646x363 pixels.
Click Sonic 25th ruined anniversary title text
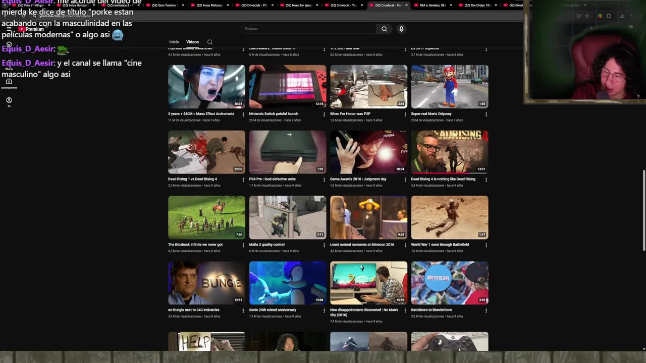click(273, 310)
